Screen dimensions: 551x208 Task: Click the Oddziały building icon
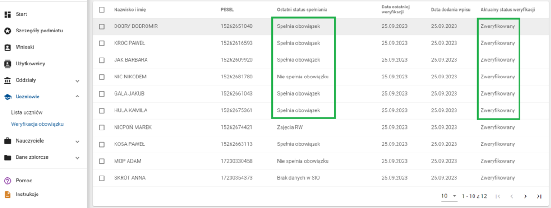click(7, 80)
